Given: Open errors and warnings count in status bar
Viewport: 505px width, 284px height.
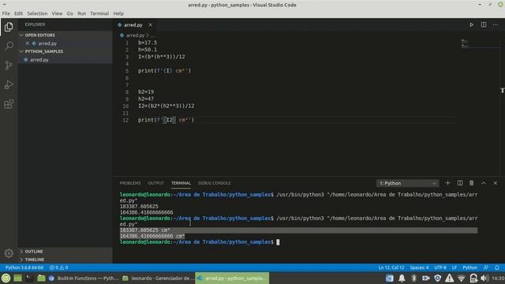Looking at the screenshot, I should click(58, 267).
